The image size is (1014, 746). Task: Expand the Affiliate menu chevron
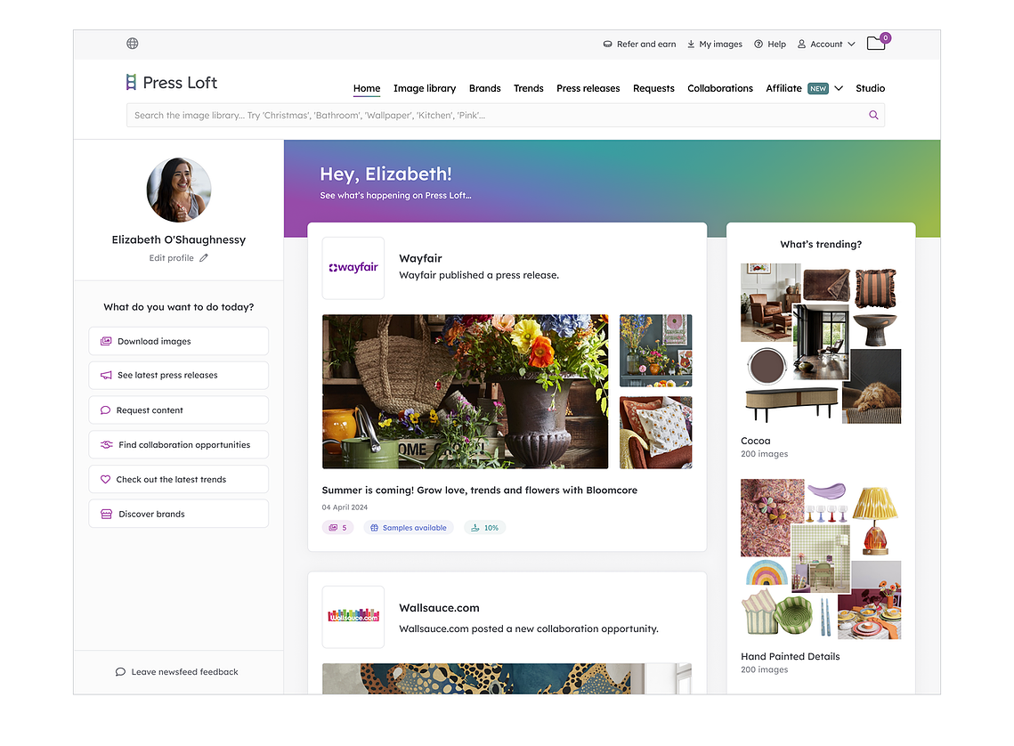pos(839,88)
